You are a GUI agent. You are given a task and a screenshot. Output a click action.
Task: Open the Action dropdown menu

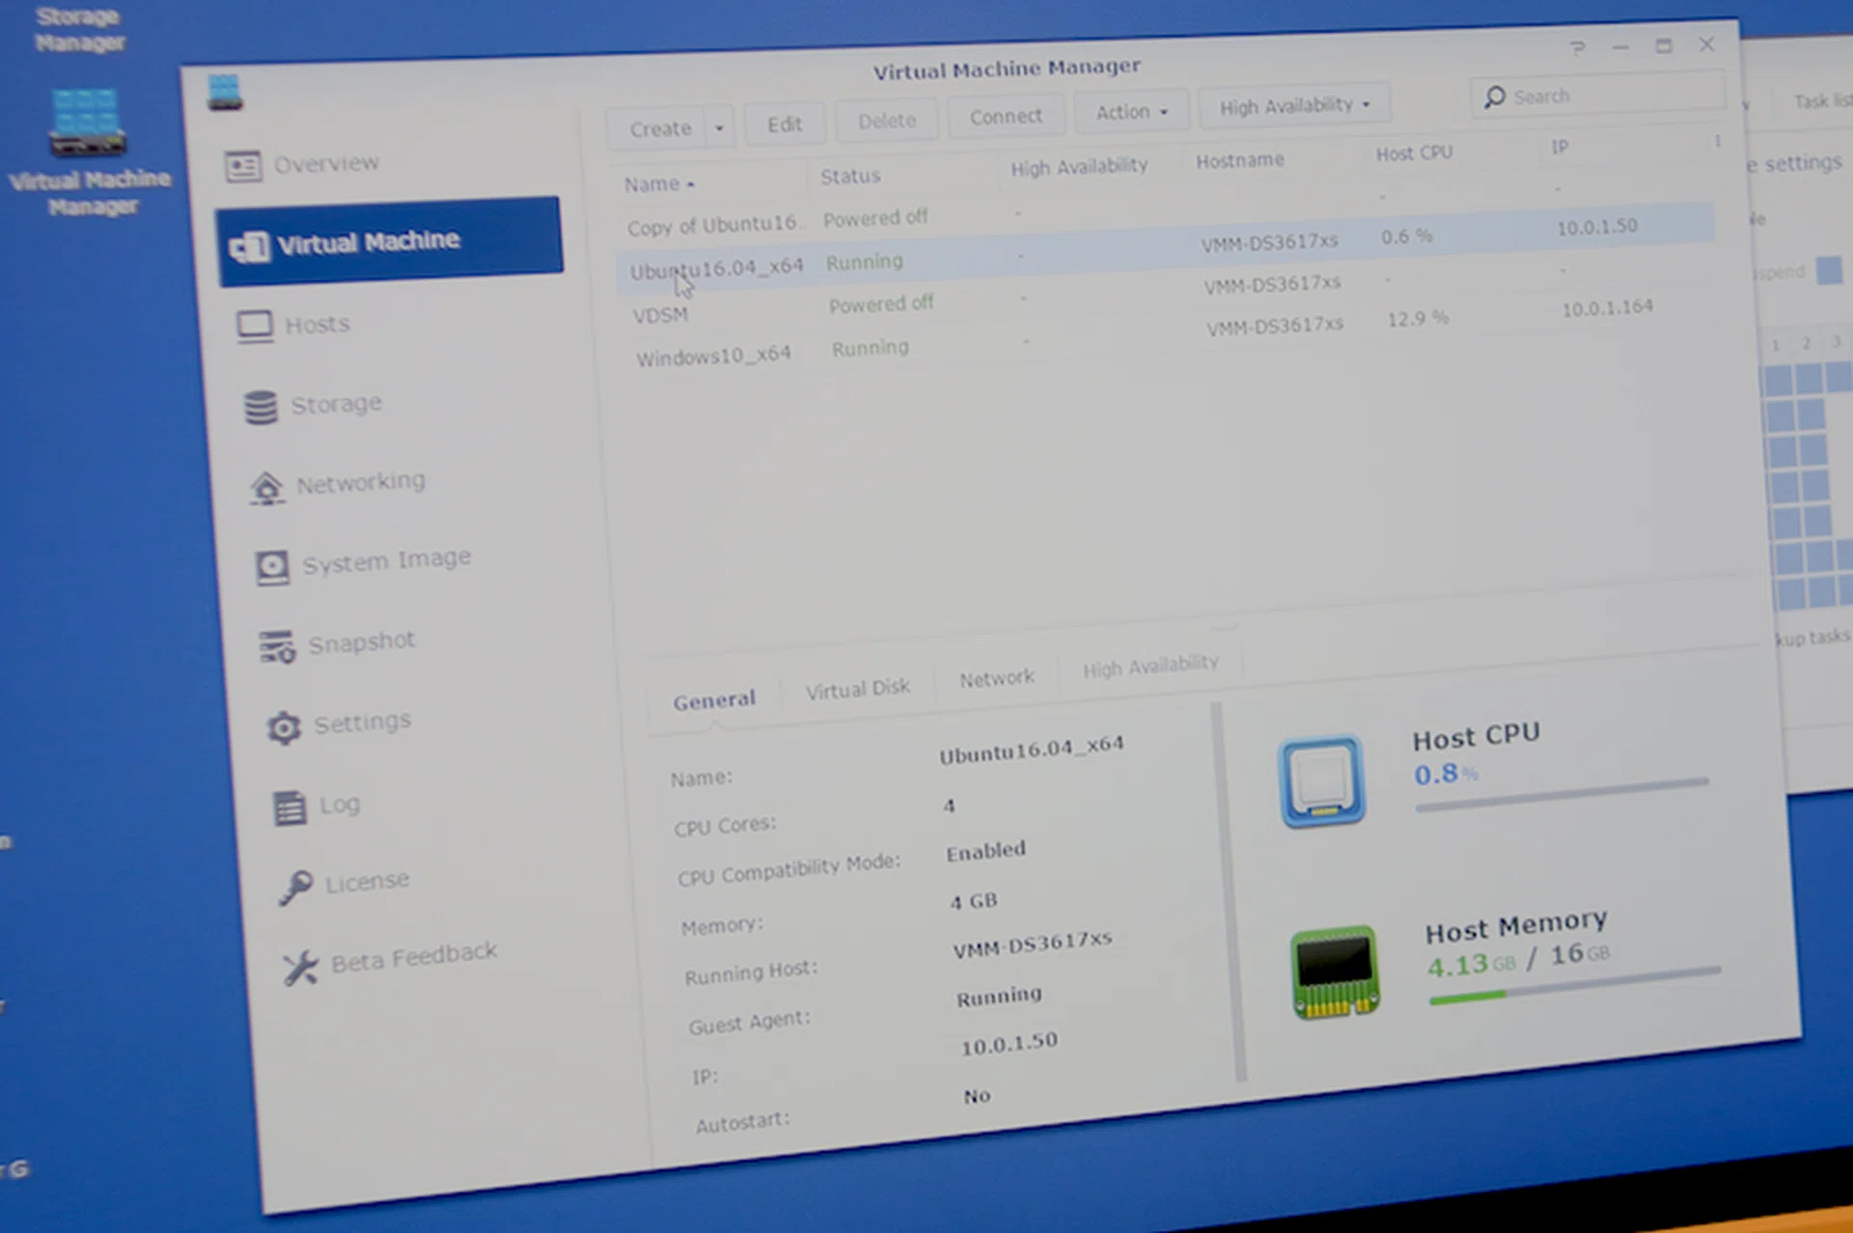point(1131,112)
